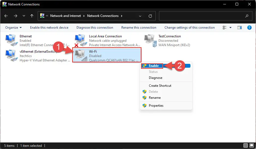
Task: Choose Enable in the context menu
Action: point(166,66)
